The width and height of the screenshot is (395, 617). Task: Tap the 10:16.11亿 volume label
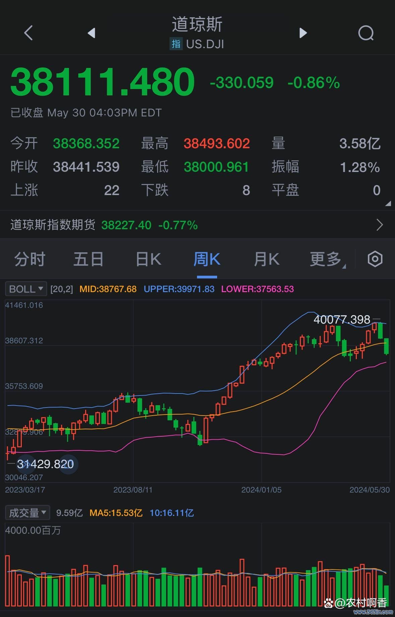click(172, 513)
